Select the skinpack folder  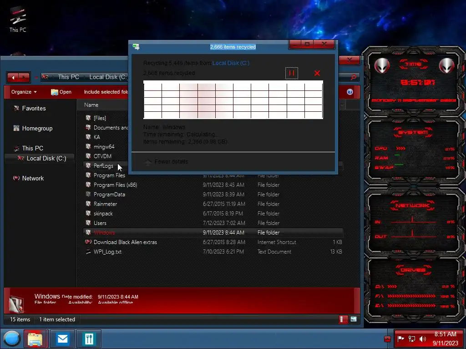coord(103,214)
